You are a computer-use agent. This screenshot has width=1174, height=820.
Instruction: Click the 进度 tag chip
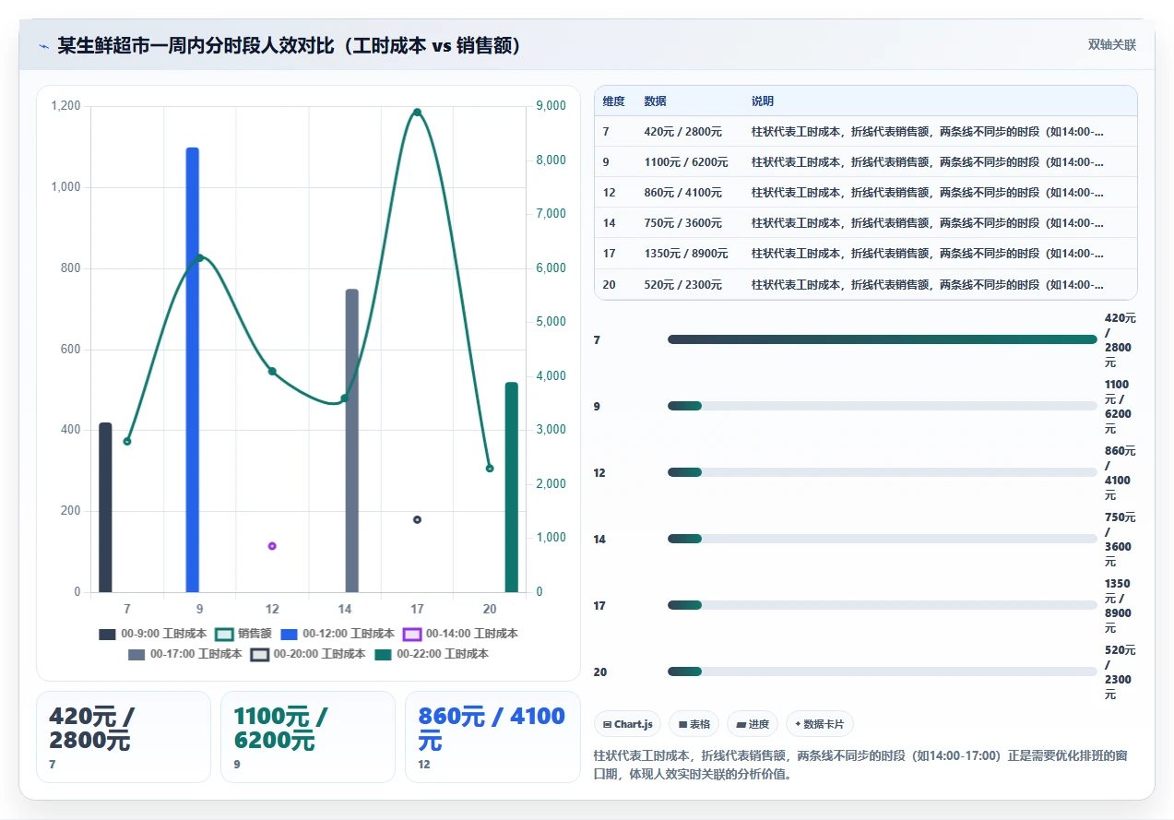point(753,724)
